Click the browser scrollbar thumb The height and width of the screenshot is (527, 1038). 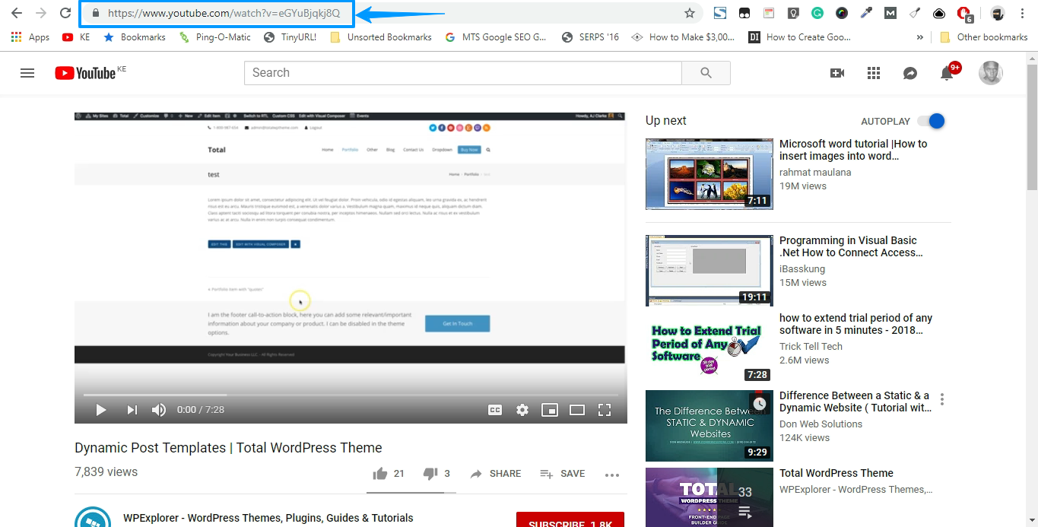(1032, 125)
